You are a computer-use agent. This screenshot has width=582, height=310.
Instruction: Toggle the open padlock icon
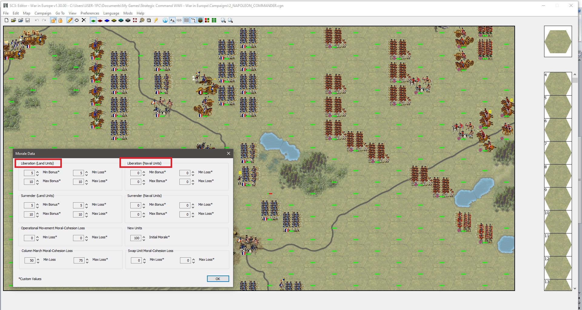point(53,20)
